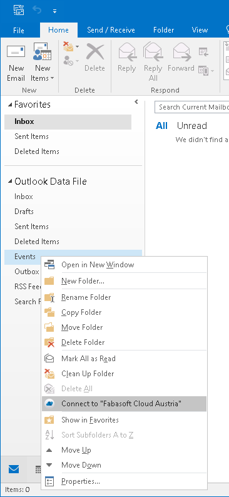Select Deleted Items under Favorites
The height and width of the screenshot is (497, 229).
point(37,151)
